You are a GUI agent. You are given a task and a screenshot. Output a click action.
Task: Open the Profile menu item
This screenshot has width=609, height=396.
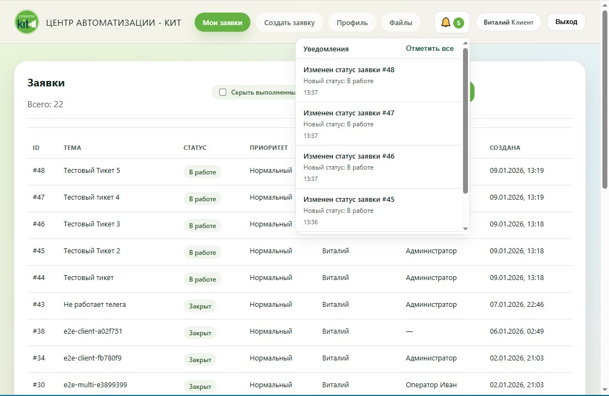click(352, 22)
